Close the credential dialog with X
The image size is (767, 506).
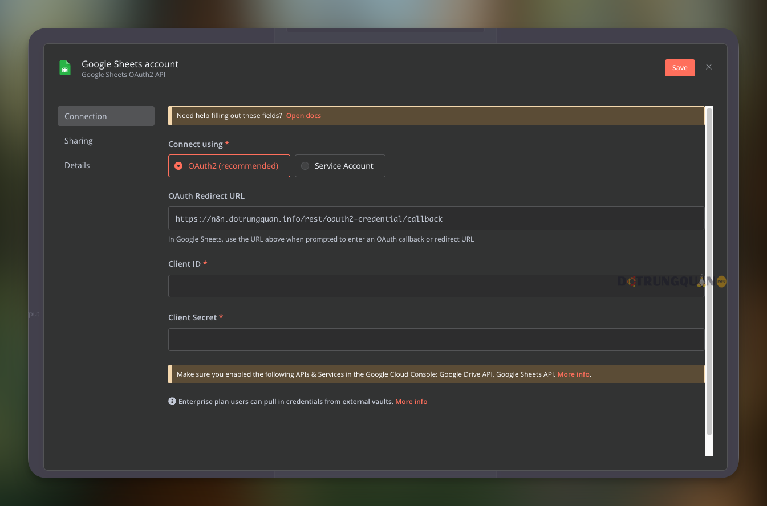click(x=709, y=67)
